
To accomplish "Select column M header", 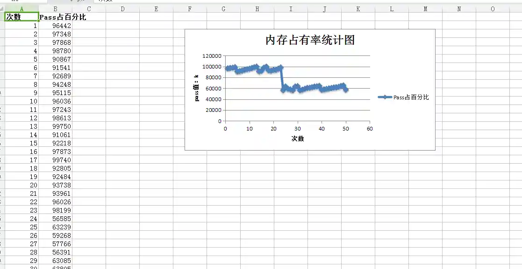I will tap(425, 9).
